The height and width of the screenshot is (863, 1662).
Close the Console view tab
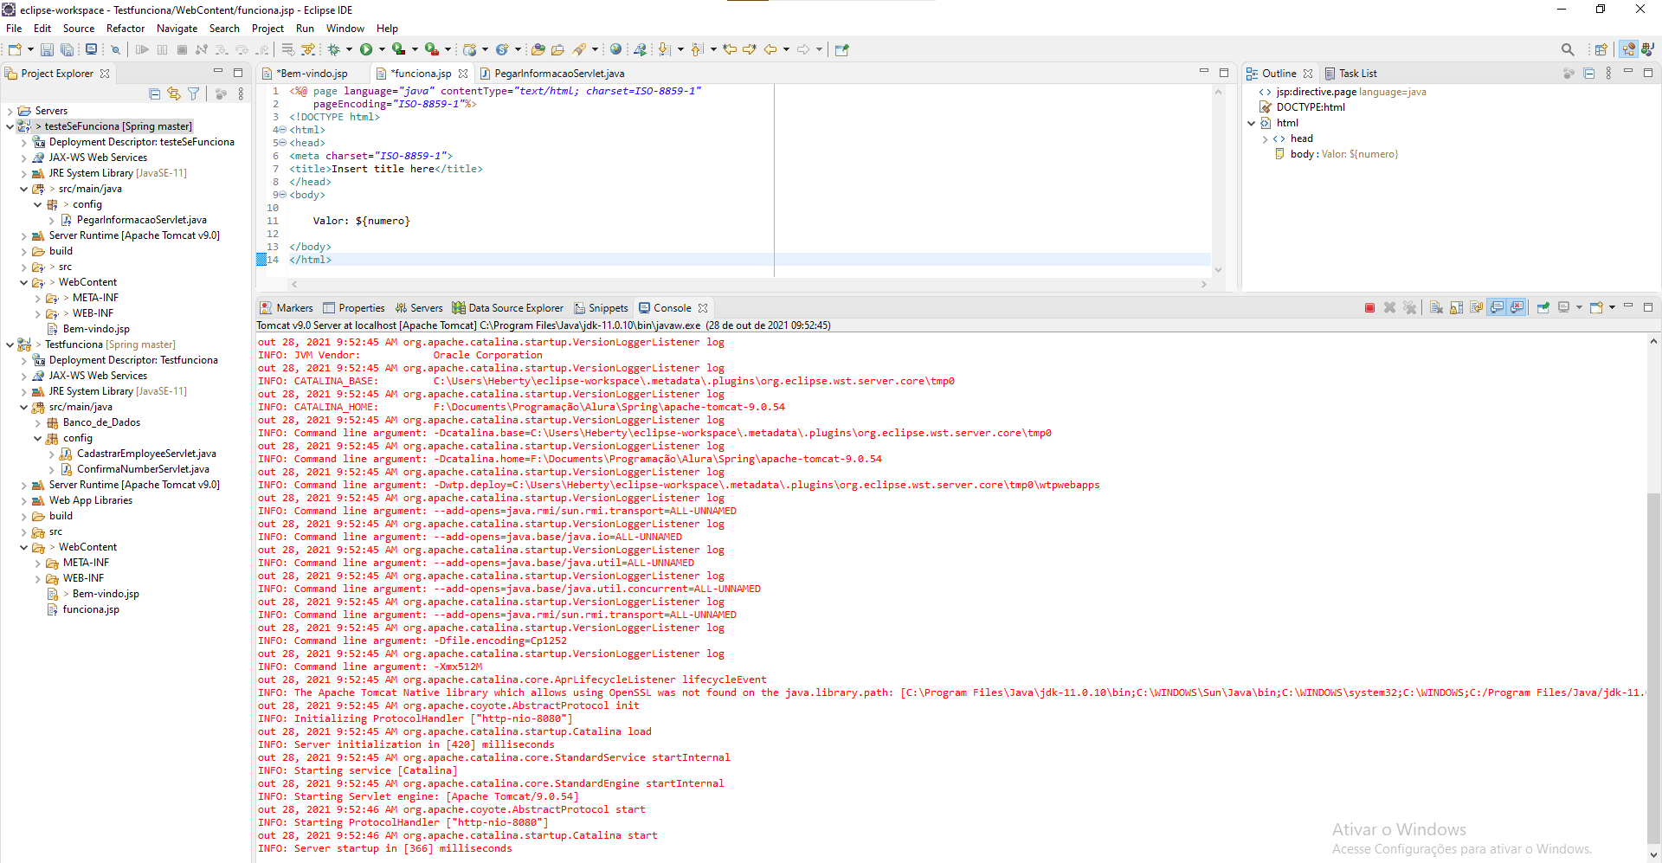[x=703, y=308]
